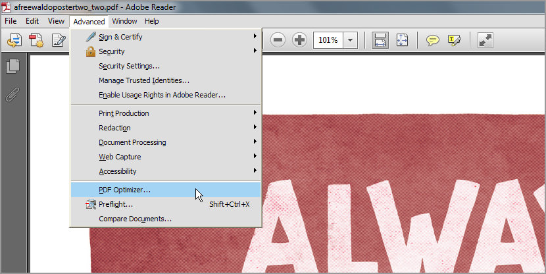Click the pen icon beside Sign & Certify
The width and height of the screenshot is (546, 274).
point(91,37)
